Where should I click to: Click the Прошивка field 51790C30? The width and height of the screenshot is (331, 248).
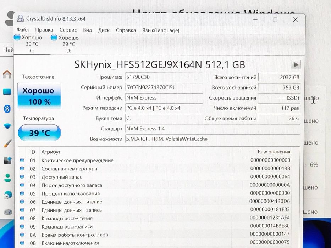[164, 77]
